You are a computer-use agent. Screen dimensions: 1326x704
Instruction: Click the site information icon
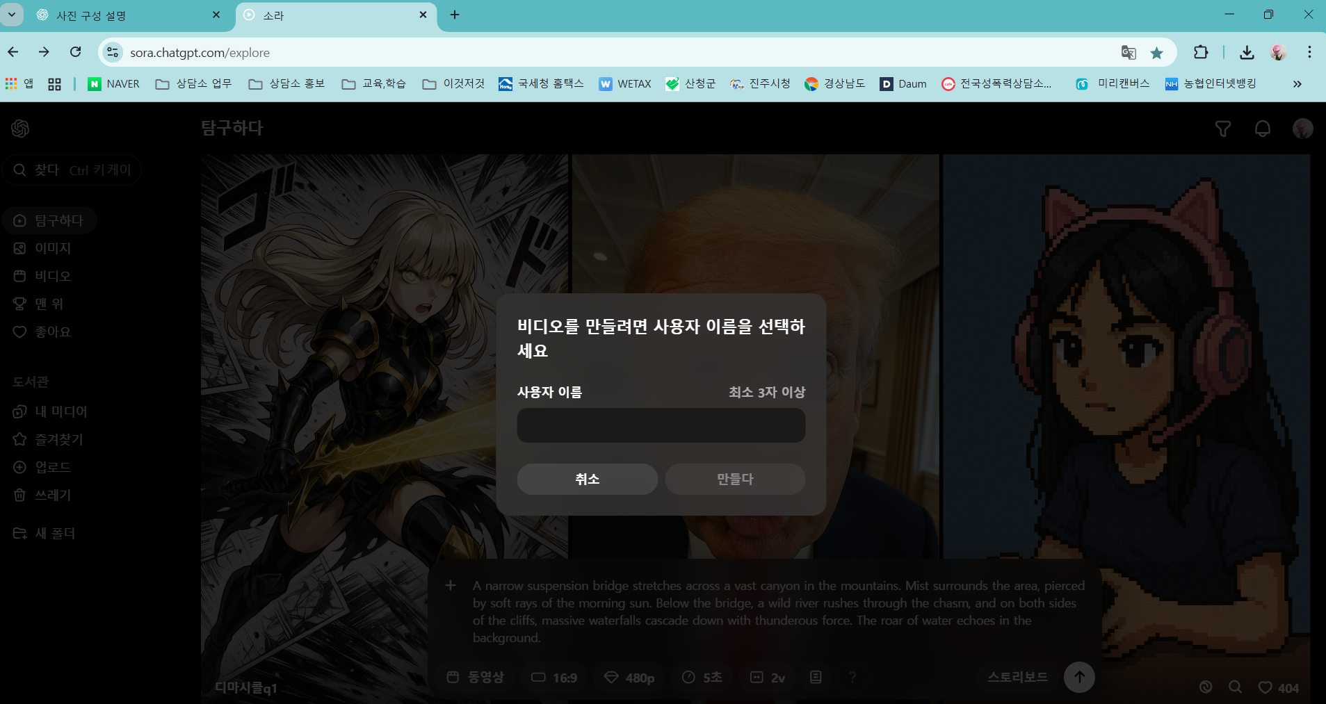113,52
